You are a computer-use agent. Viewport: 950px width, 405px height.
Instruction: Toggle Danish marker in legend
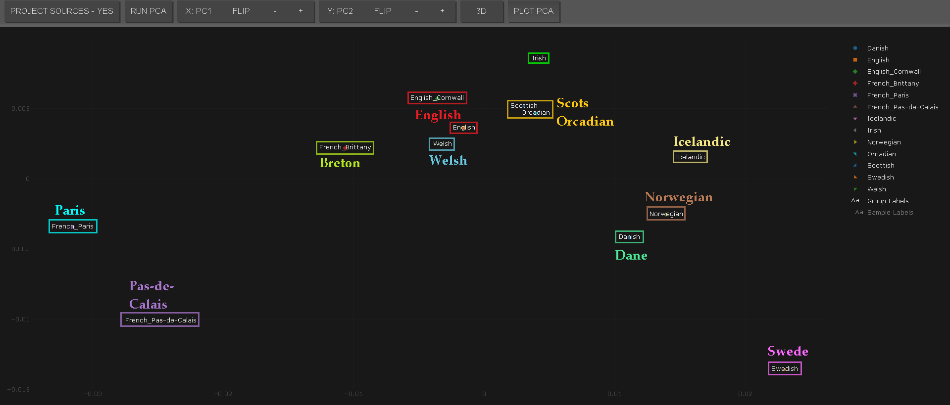click(x=855, y=48)
